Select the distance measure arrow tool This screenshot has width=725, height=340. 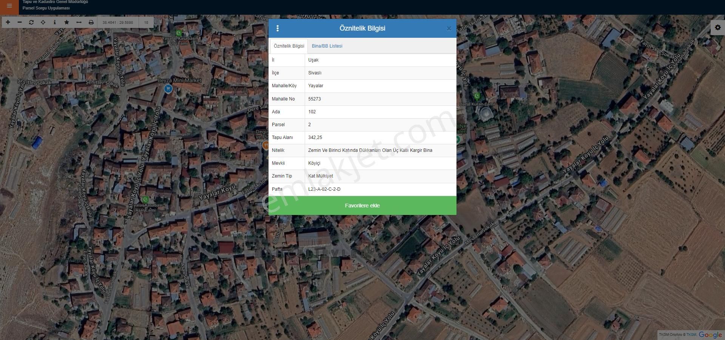point(79,22)
